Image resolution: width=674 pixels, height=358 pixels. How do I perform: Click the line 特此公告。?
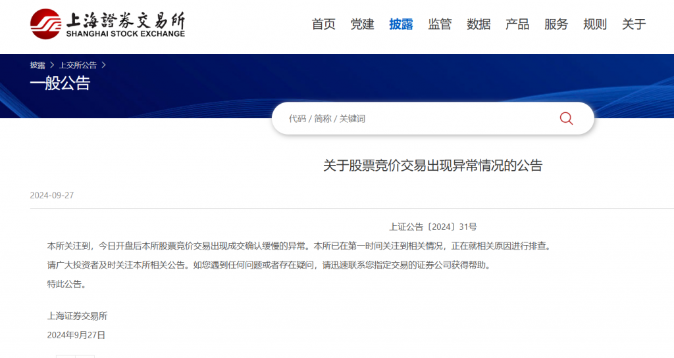click(x=68, y=284)
